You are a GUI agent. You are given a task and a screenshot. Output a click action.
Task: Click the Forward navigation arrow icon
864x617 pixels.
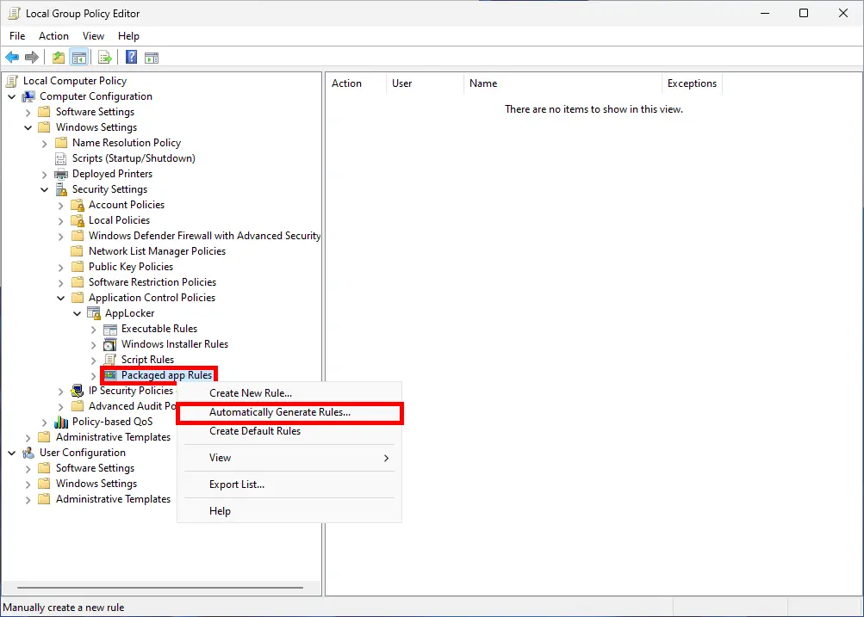click(31, 57)
